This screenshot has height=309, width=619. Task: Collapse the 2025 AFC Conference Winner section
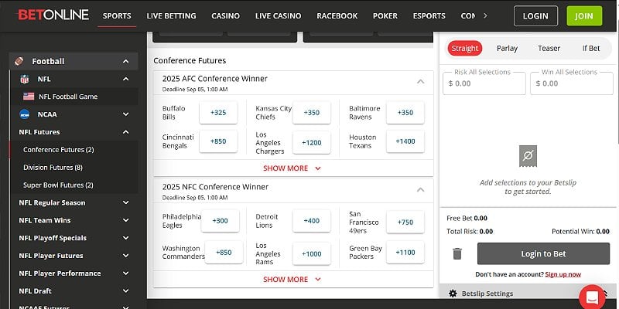pos(420,81)
